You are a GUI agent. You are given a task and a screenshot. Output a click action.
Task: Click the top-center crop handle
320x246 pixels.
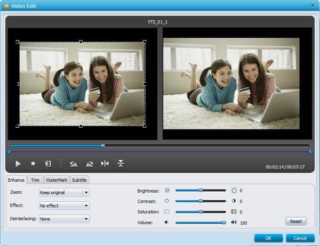pos(81,42)
